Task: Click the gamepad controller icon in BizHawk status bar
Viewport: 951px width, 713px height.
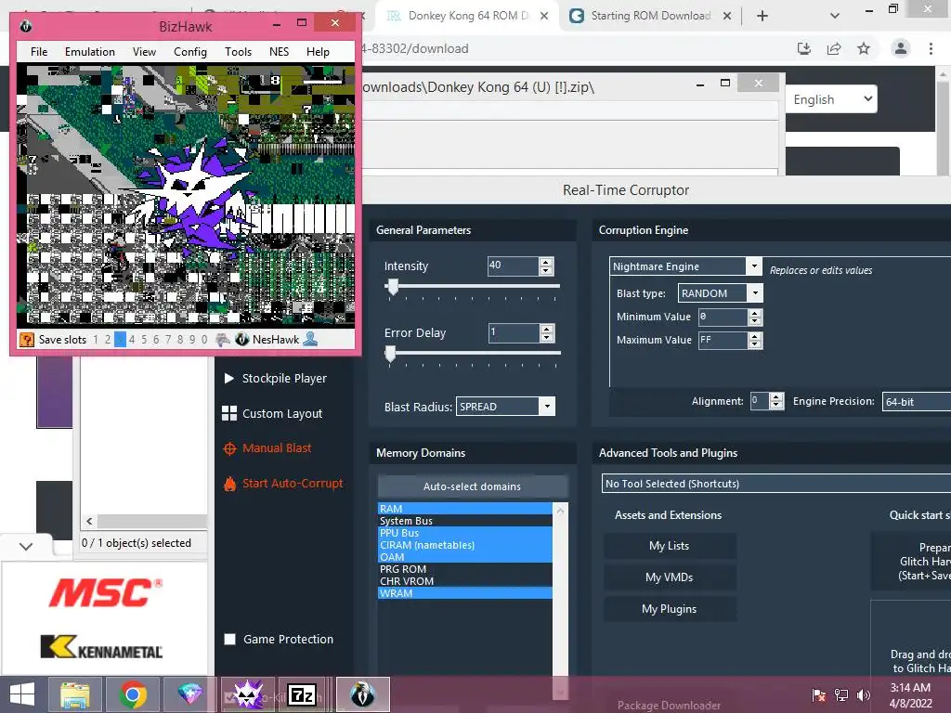Action: tap(223, 340)
